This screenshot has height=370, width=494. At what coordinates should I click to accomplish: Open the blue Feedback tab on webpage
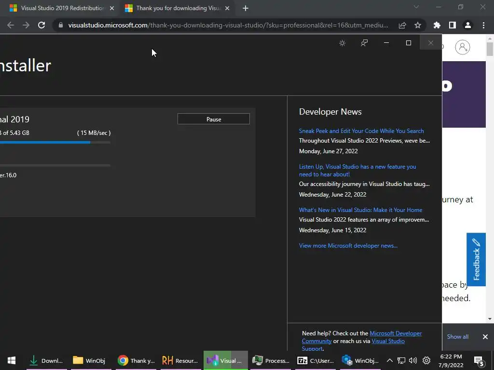tap(476, 260)
